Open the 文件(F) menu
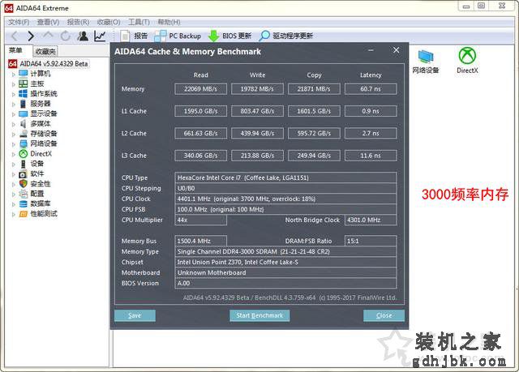 tap(19, 22)
